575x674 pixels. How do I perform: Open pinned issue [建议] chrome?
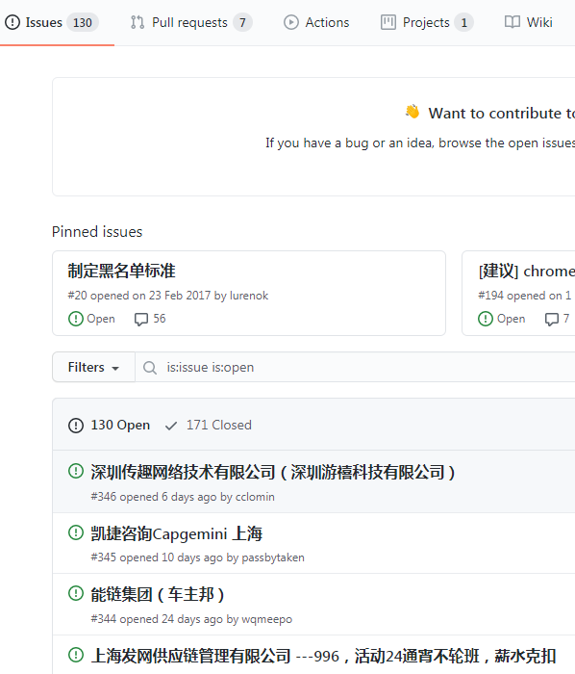(527, 271)
